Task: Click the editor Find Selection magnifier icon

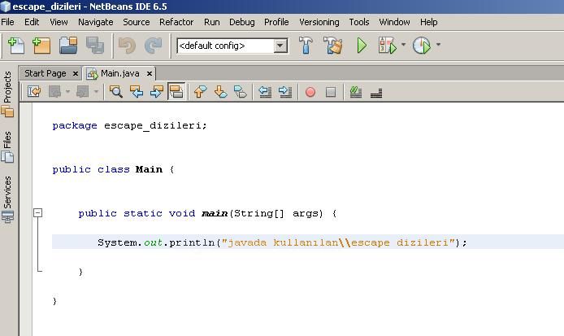Action: 116,92
